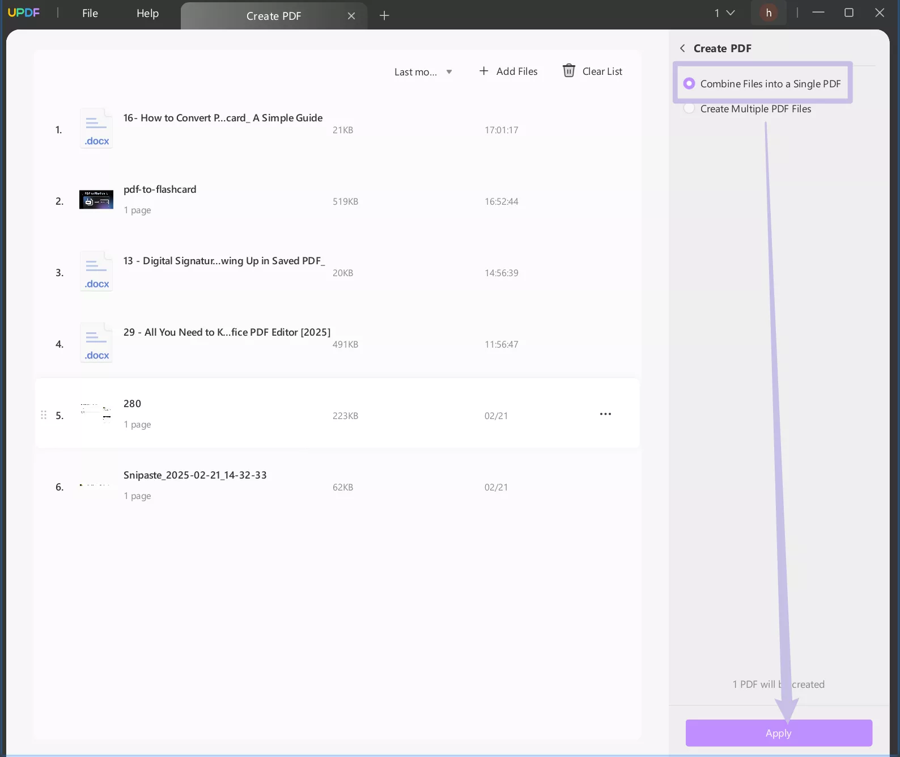This screenshot has height=757, width=900.
Task: Click the docx icon of 16- How to Convert file
Action: [96, 128]
